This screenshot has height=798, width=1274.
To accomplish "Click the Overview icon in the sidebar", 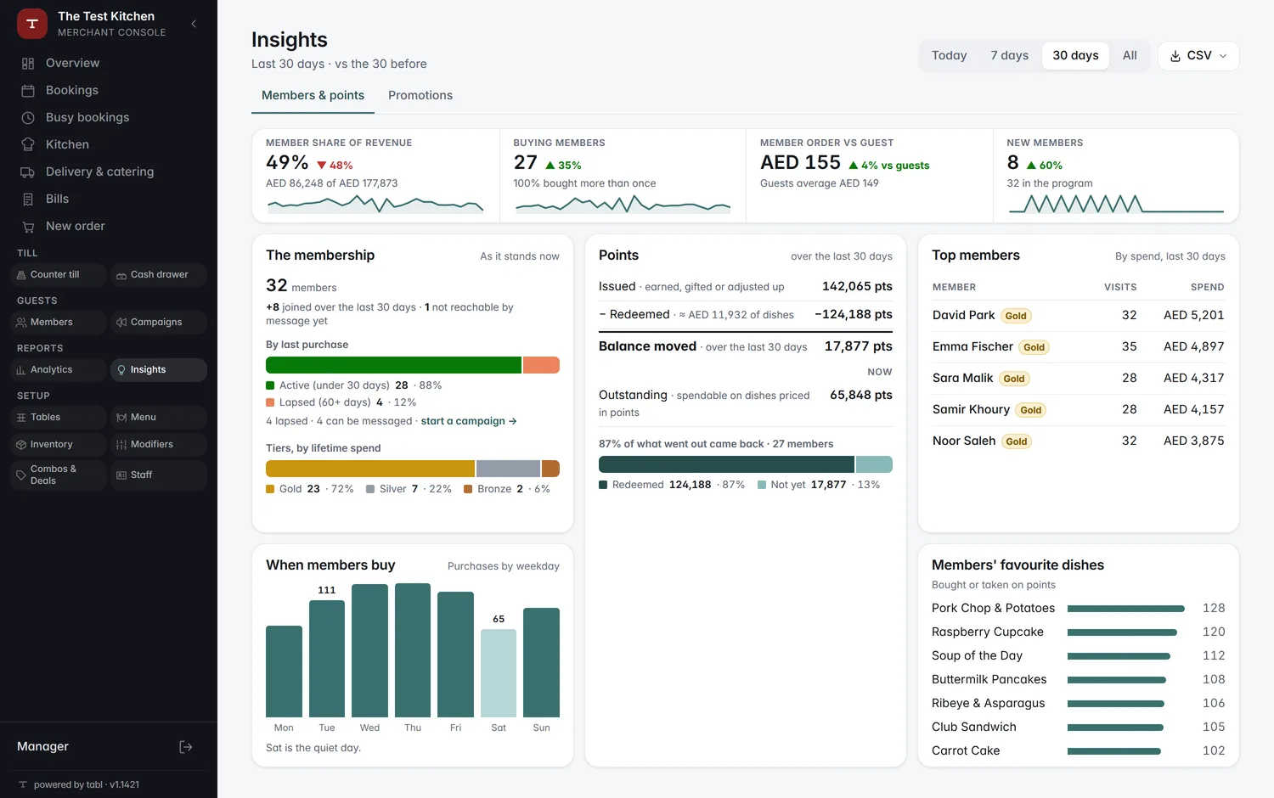I will [28, 64].
